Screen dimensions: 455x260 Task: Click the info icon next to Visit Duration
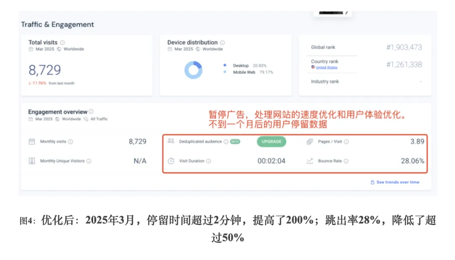coord(209,161)
